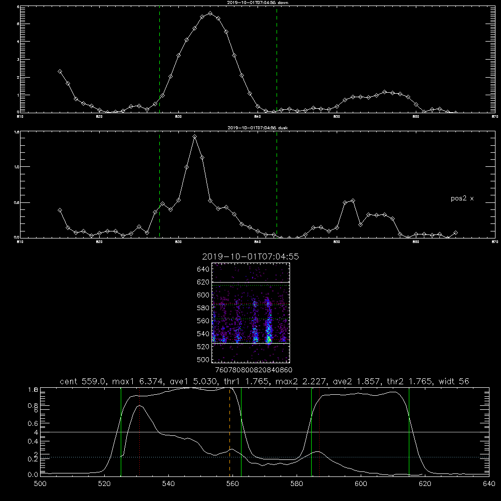Click left green dashed line in dawn plot
This screenshot has width=501, height=501.
[159, 59]
